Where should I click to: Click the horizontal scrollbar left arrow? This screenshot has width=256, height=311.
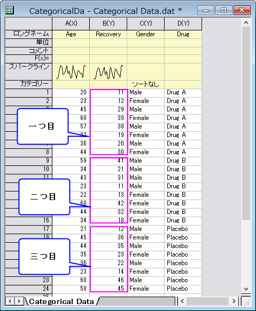(182, 301)
